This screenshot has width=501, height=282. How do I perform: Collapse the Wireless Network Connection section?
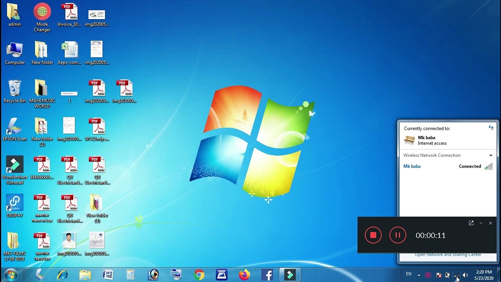point(490,155)
